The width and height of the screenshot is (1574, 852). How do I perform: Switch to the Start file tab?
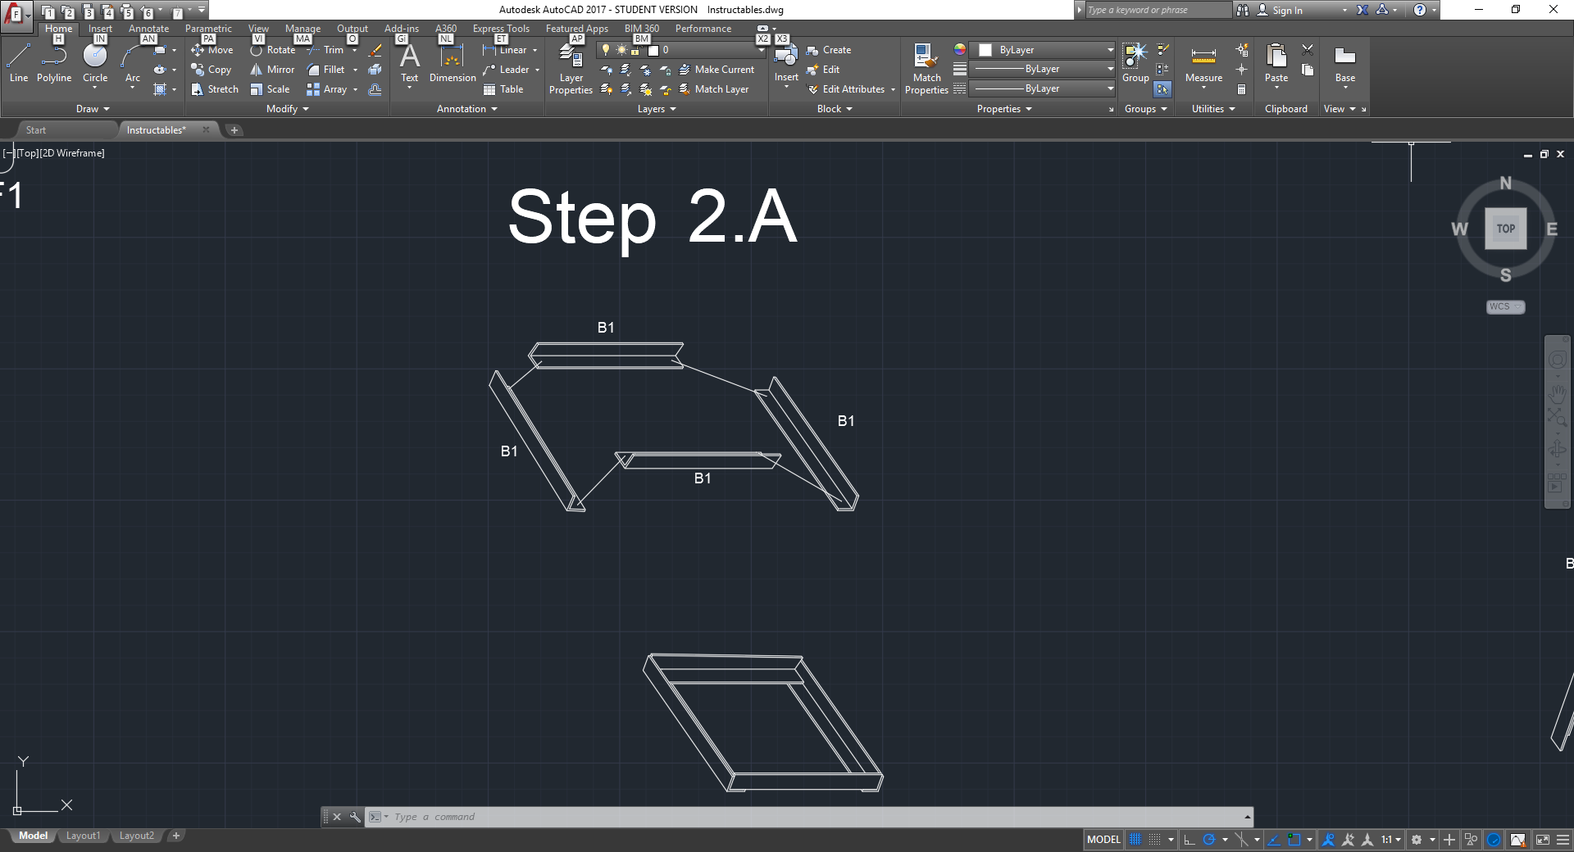pos(35,130)
